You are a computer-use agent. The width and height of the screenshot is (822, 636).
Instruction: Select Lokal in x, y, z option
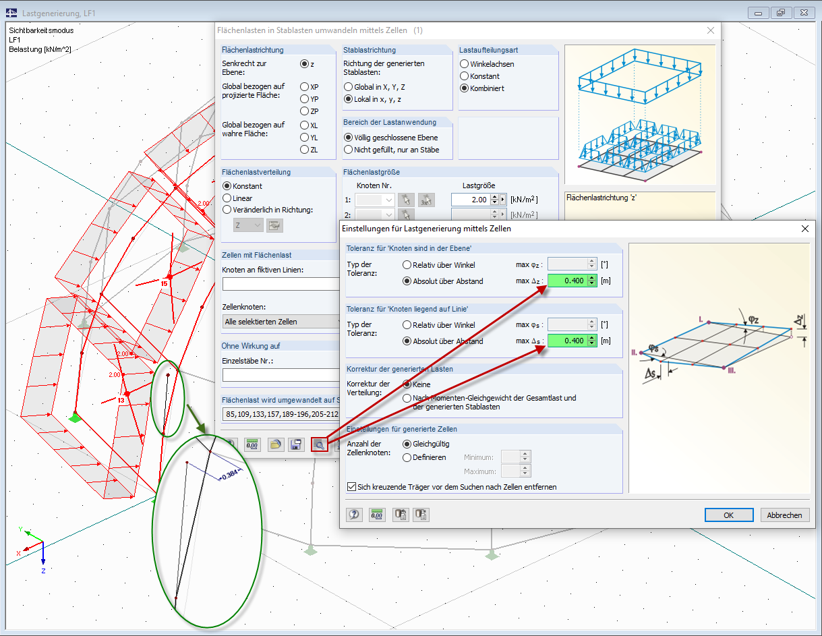tap(348, 99)
